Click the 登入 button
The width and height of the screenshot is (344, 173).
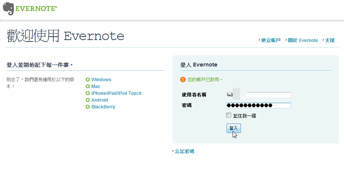pyautogui.click(x=234, y=128)
